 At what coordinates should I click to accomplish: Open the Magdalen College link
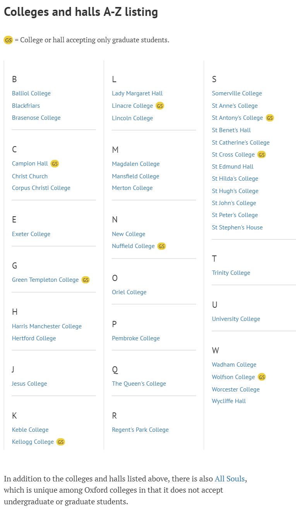point(136,164)
